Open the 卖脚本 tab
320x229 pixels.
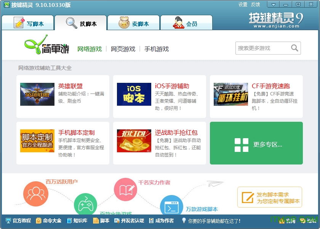point(133,23)
